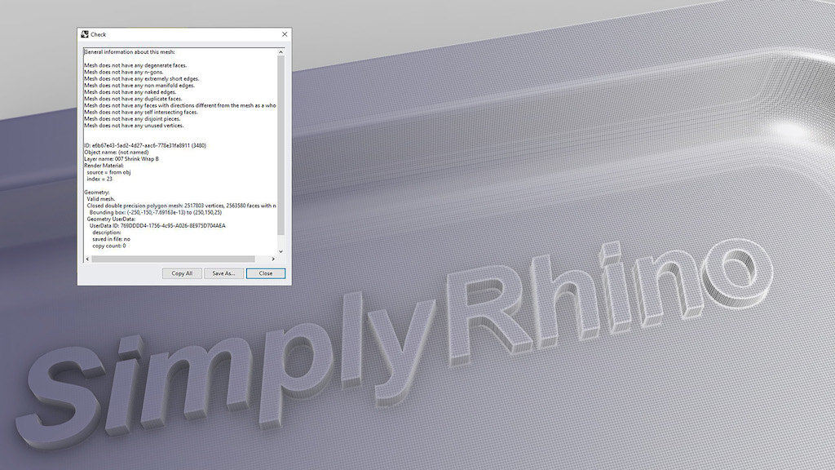The image size is (835, 470).
Task: Click the 'source = from obj' line
Action: click(x=108, y=173)
